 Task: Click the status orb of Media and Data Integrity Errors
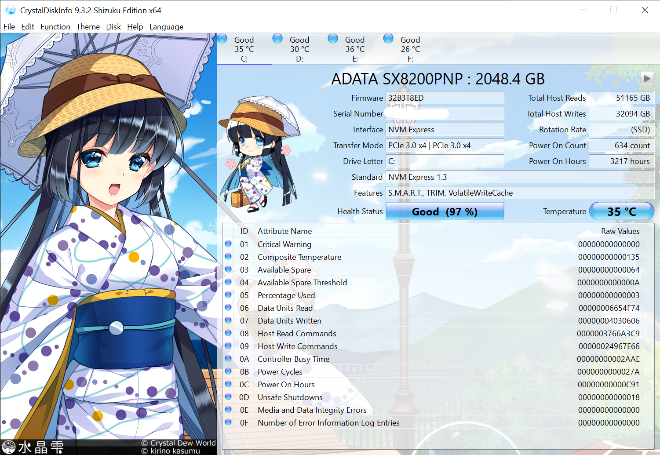coord(228,409)
